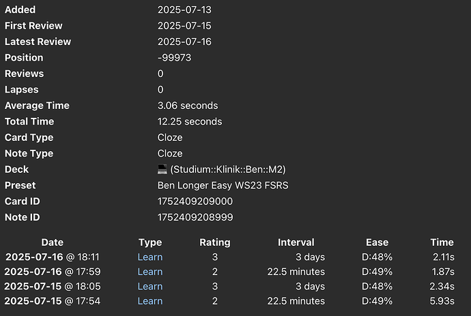471x316 pixels.
Task: Select the Card ID value 1752409209000
Action: point(195,201)
